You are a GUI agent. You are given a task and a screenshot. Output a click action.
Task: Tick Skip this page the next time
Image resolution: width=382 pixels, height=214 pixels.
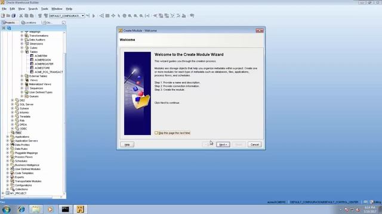(156, 133)
